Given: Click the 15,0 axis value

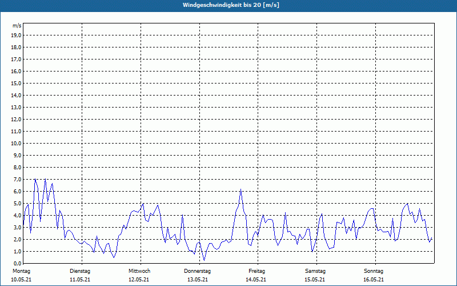Looking at the screenshot, I should [16, 83].
